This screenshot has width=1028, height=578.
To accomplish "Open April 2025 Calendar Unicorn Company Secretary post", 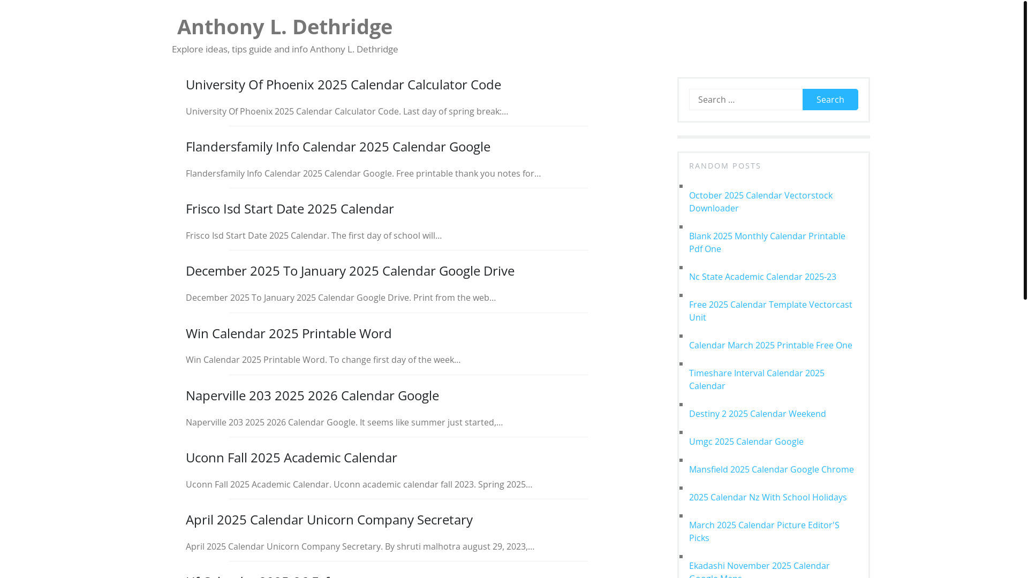I will (329, 520).
